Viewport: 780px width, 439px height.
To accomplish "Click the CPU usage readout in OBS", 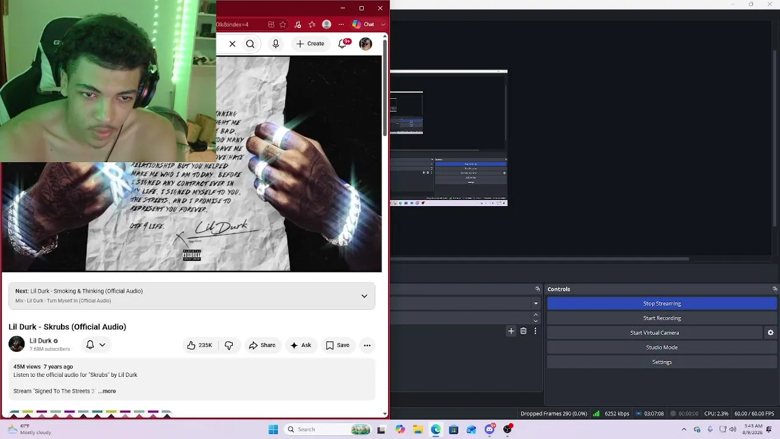I will 716,413.
